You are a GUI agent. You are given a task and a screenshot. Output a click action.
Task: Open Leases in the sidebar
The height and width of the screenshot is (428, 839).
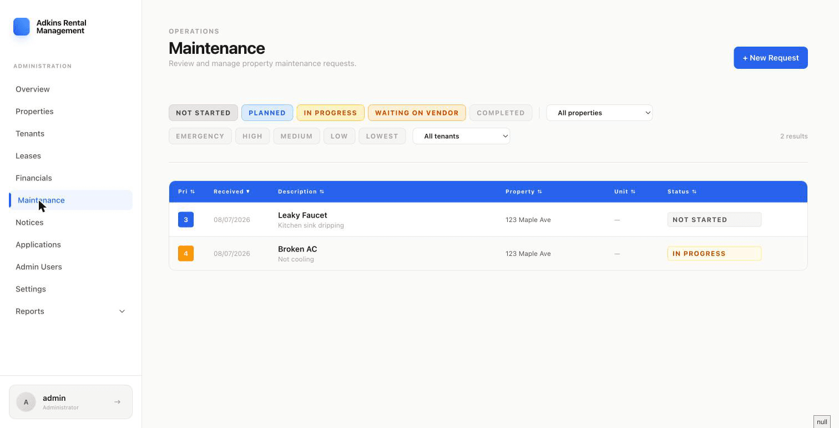[70, 156]
